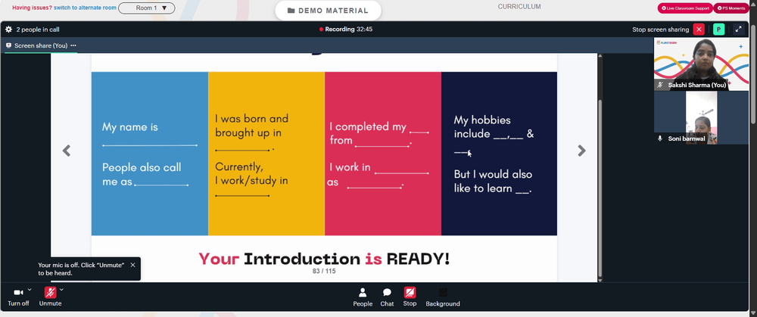Open camera options chevron next to Turn off

click(30, 290)
